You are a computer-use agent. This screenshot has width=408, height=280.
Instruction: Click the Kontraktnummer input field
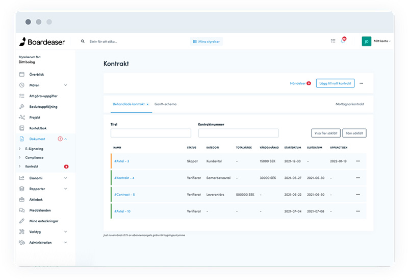click(238, 133)
